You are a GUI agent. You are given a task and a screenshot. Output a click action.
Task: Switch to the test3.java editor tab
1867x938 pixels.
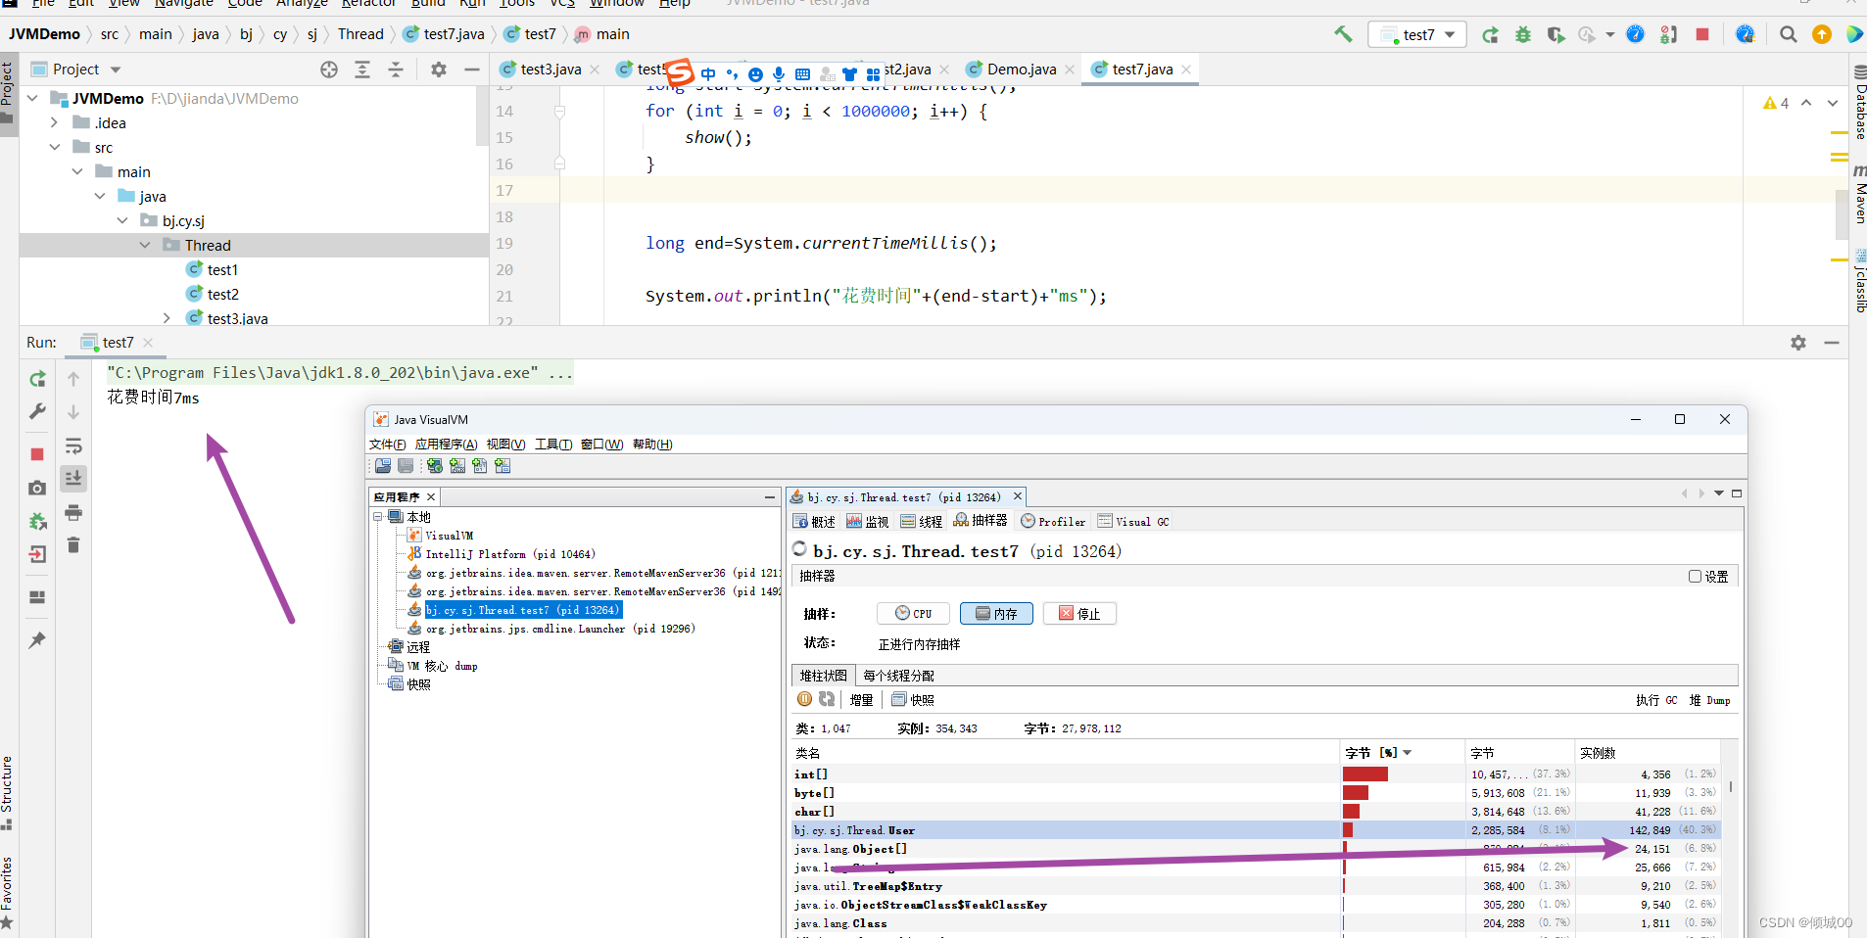point(550,70)
